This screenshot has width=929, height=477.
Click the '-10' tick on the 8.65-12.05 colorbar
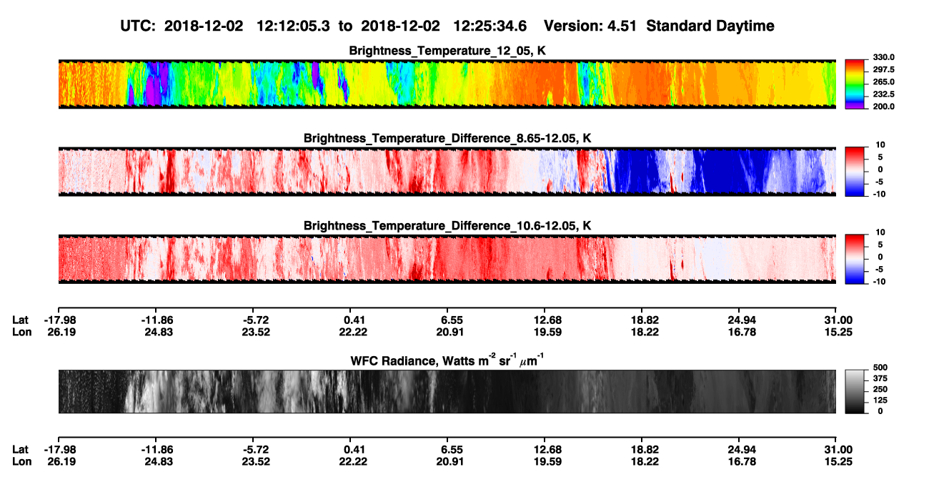coord(880,193)
